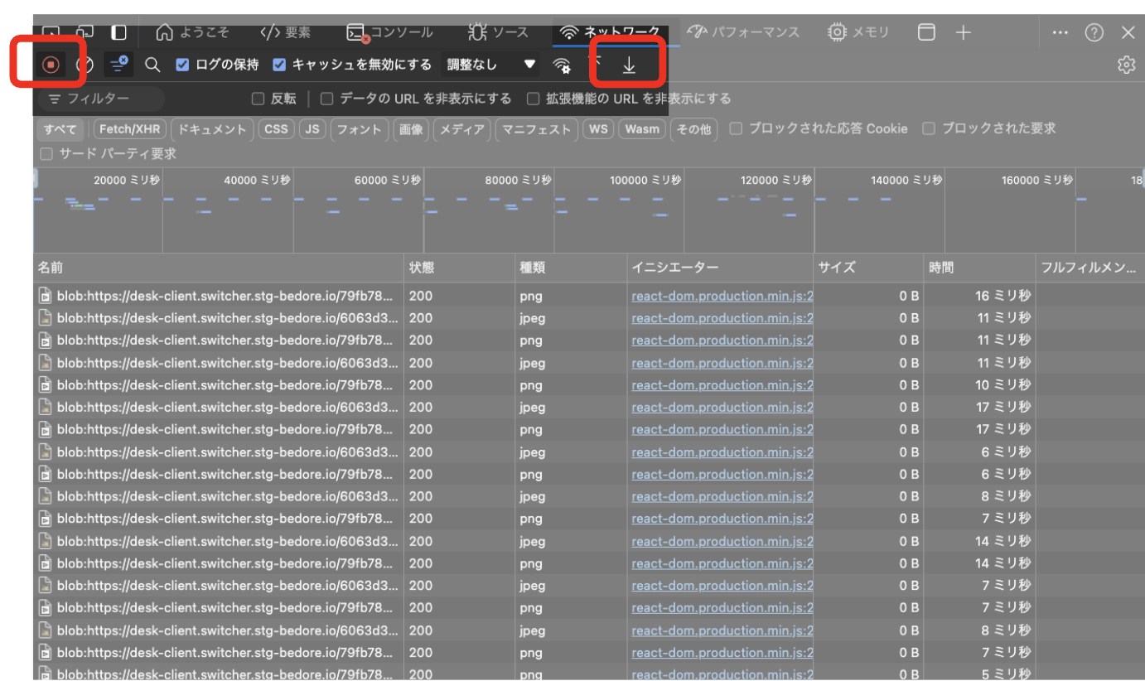Open the 調整なし throttling dropdown
1145x681 pixels.
point(491,65)
